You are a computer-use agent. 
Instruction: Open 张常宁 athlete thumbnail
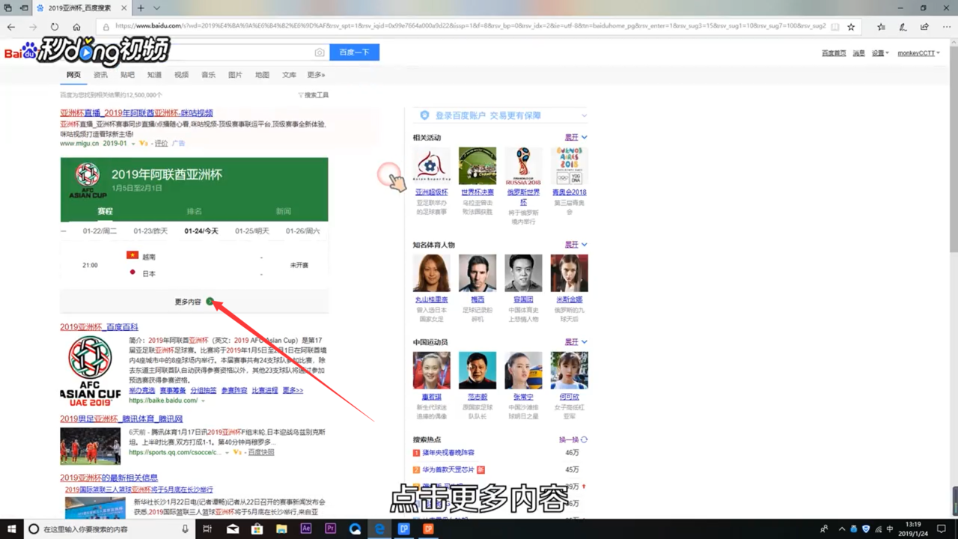tap(523, 371)
